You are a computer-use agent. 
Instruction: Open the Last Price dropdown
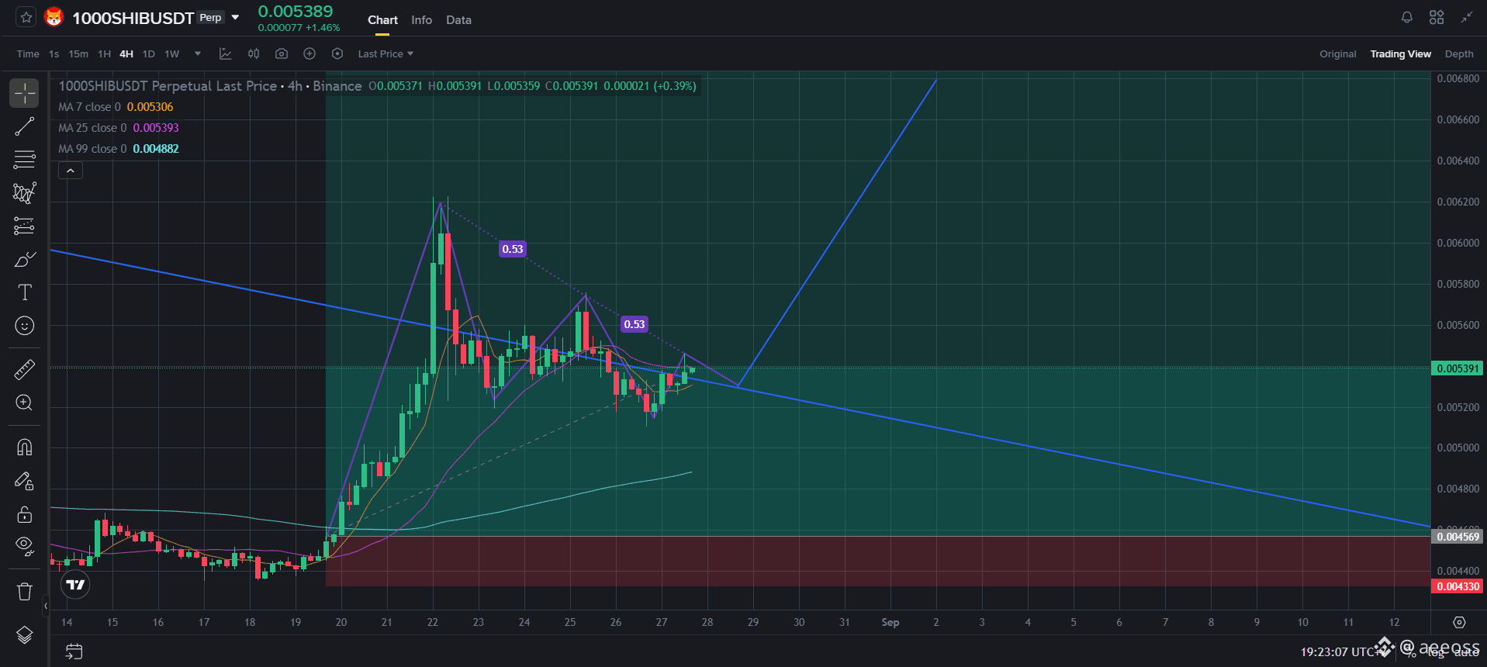386,54
